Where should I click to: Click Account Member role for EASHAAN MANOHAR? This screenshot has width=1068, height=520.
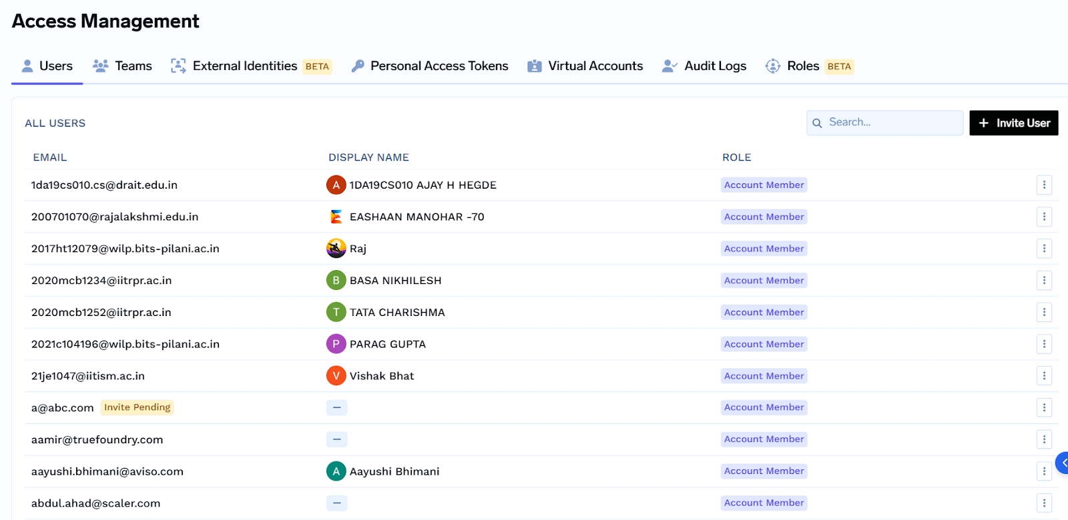[x=764, y=217]
